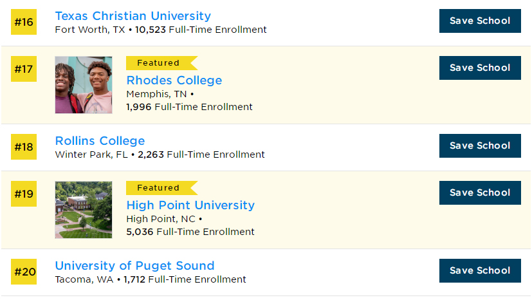Open the University of Puget Sound link
The height and width of the screenshot is (300, 532).
(x=134, y=266)
